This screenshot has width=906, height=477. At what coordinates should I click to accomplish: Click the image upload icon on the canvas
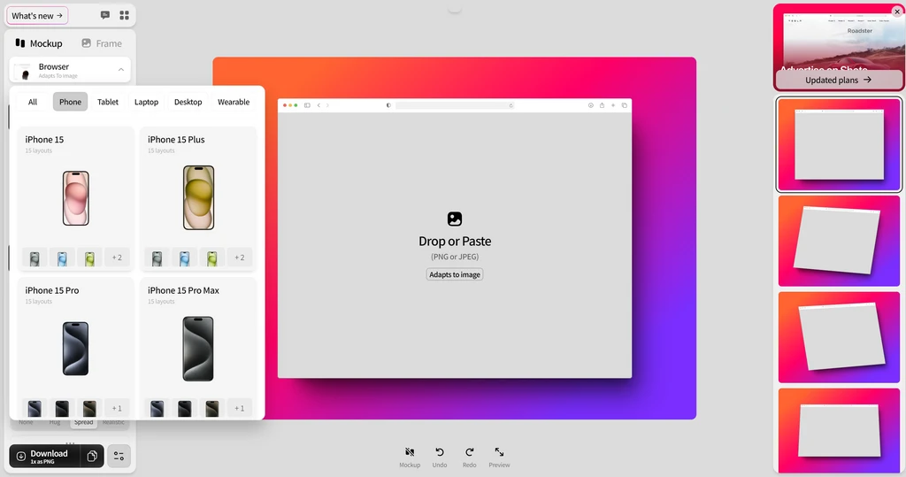(x=455, y=219)
